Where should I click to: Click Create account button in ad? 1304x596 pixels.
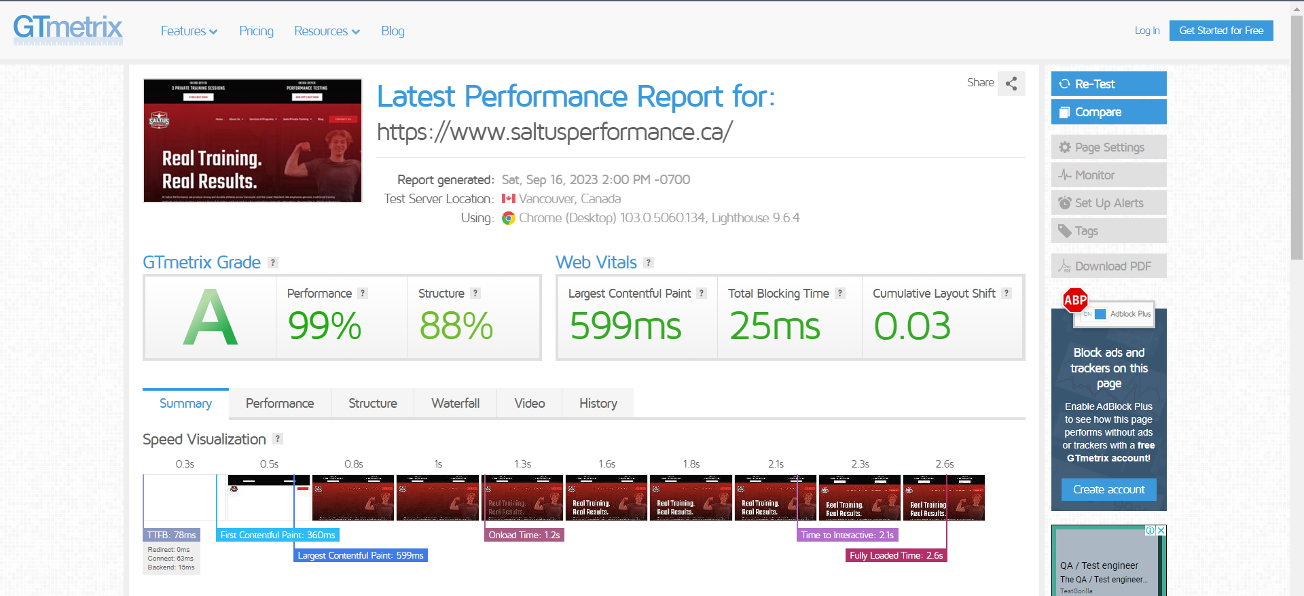click(x=1108, y=489)
